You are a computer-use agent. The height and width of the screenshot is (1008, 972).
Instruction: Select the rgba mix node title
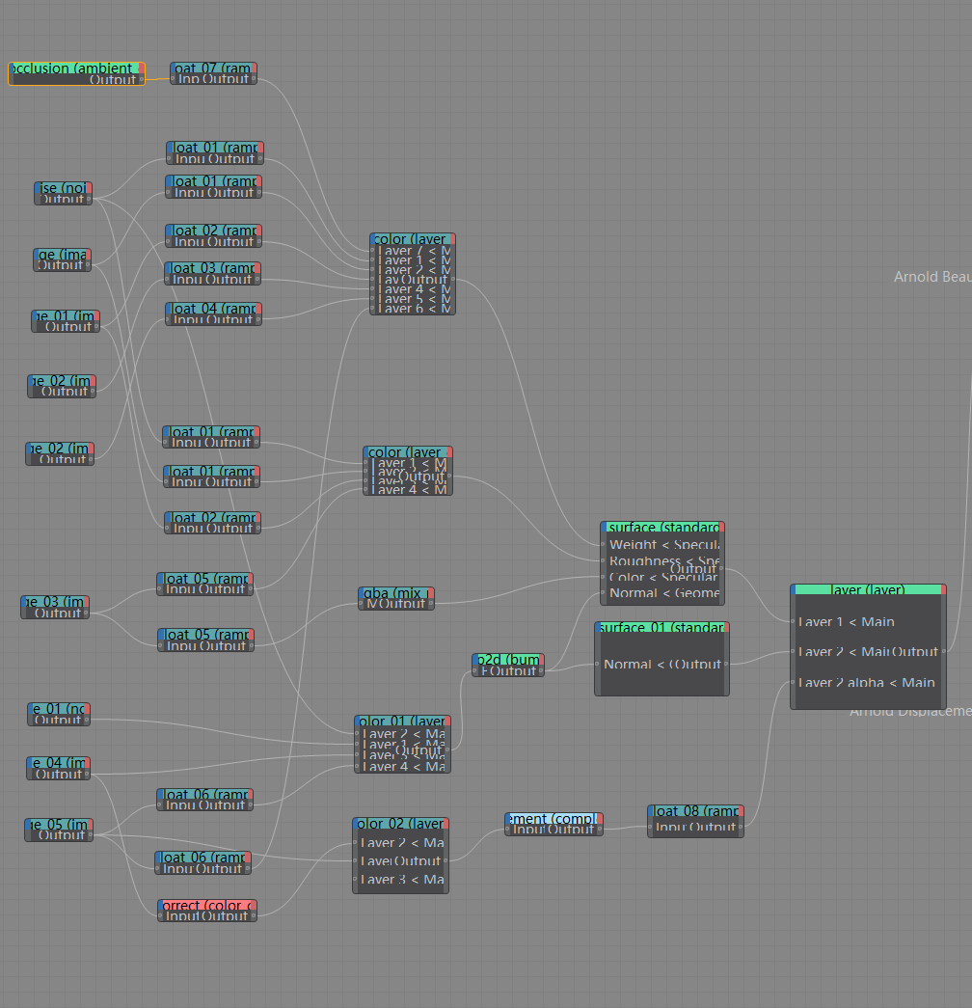tap(396, 592)
